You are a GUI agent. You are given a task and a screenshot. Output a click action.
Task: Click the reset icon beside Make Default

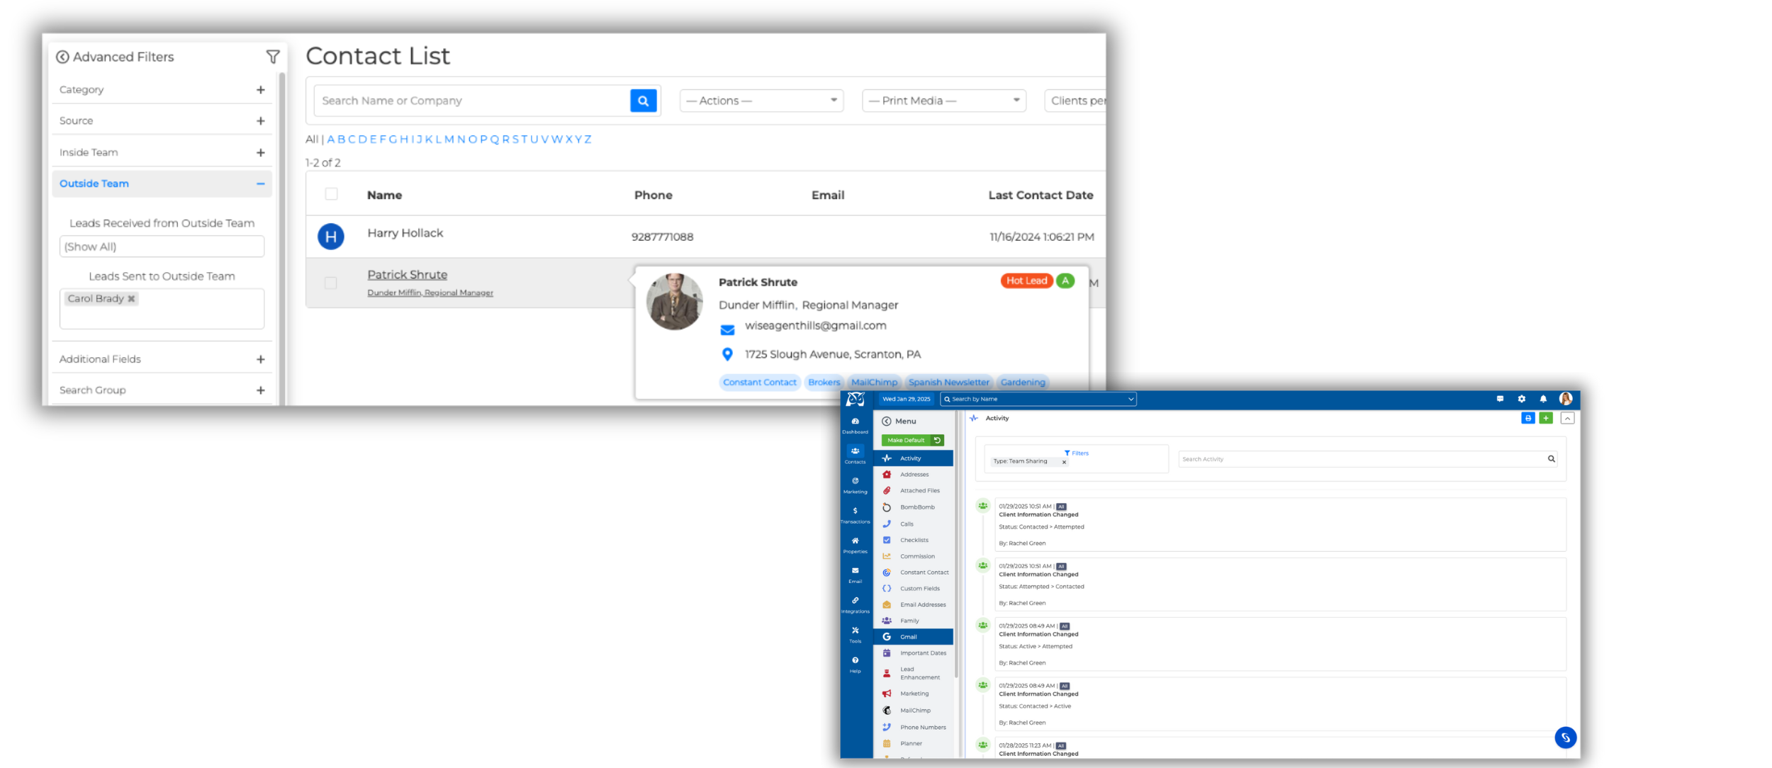(x=937, y=440)
